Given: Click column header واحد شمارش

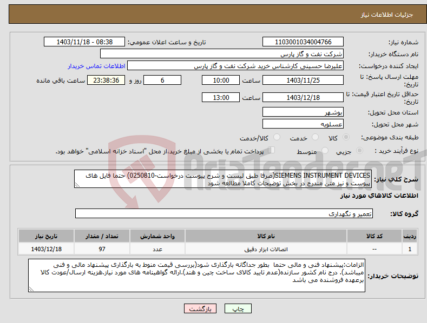Looking at the screenshot, I should [x=157, y=236].
